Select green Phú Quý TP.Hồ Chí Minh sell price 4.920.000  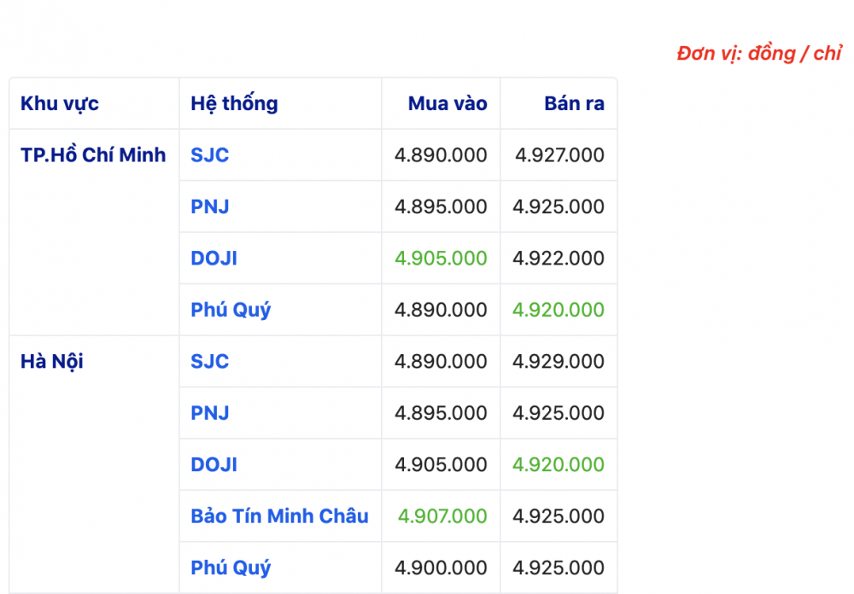coord(559,310)
